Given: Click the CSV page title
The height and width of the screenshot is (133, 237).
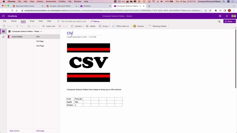Looking at the screenshot, I should pos(70,33).
